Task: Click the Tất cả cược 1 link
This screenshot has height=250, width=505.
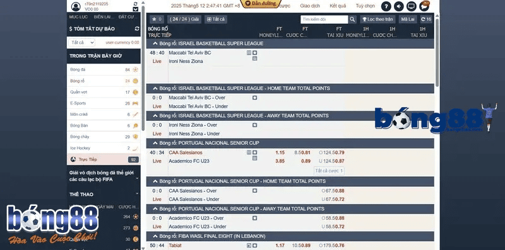Action: (x=329, y=171)
